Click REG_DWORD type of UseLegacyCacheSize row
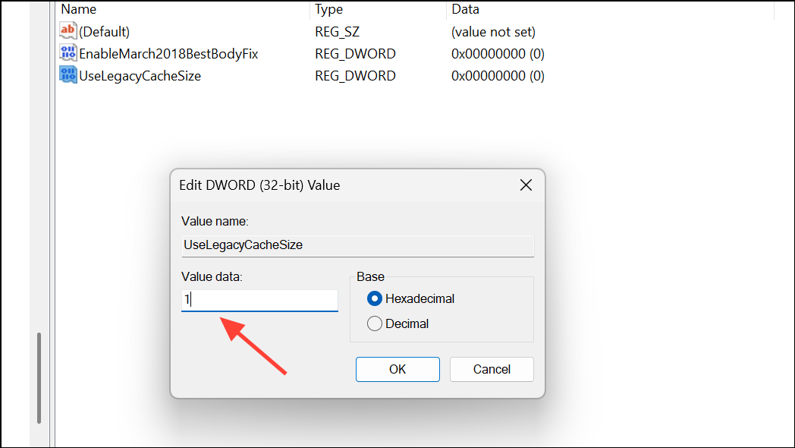 [x=355, y=76]
